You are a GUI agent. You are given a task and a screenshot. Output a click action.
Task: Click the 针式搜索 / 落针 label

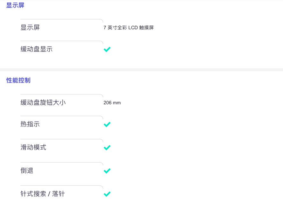(x=43, y=194)
